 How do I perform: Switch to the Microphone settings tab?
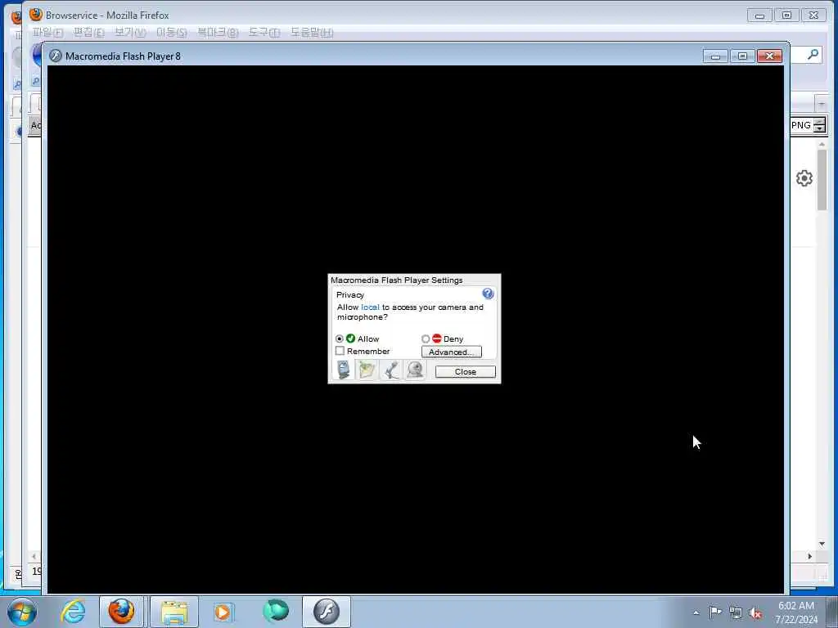tap(390, 370)
